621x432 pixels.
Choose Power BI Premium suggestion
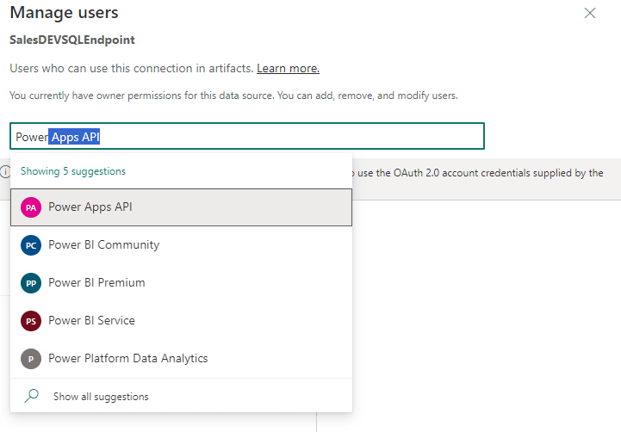(x=181, y=283)
